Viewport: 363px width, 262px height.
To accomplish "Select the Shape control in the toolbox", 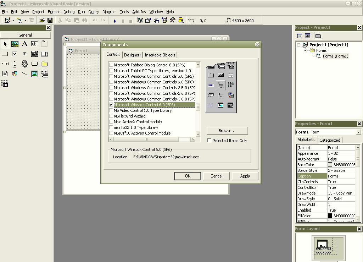I will pyautogui.click(x=15, y=74).
